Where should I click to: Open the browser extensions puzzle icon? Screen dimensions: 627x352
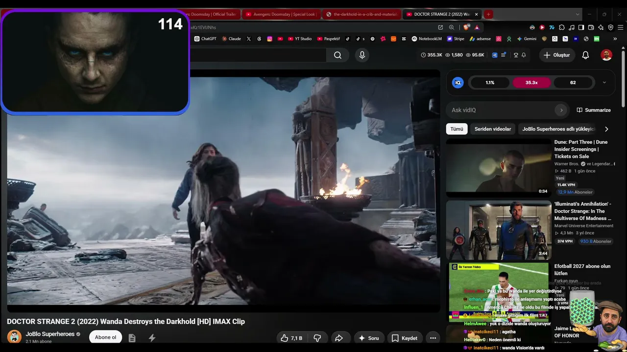pyautogui.click(x=562, y=27)
